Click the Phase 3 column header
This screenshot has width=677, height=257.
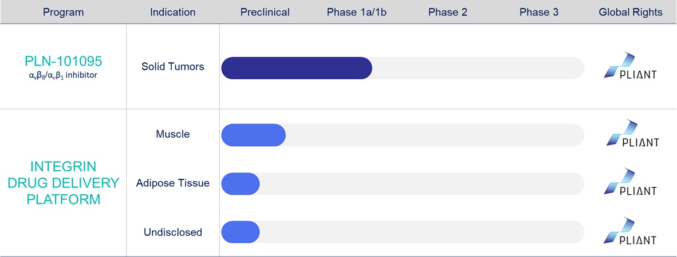point(539,12)
